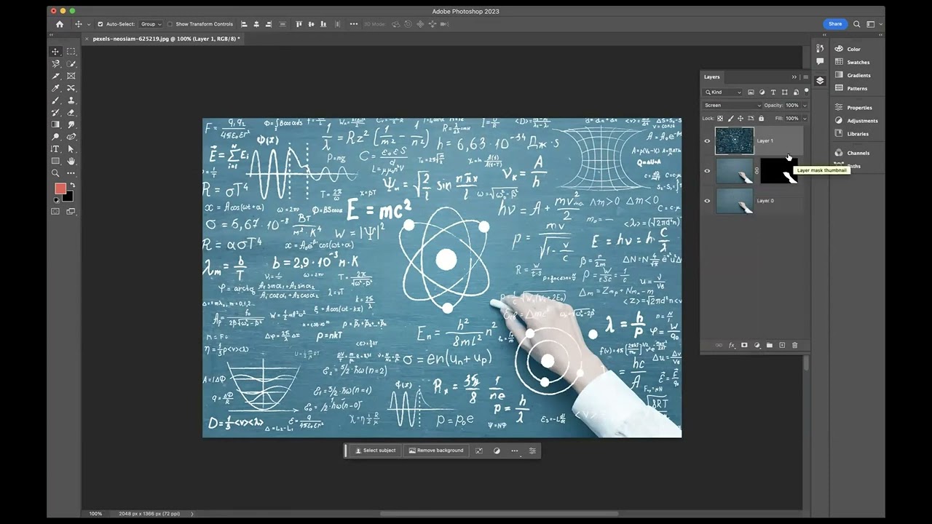Image resolution: width=932 pixels, height=524 pixels.
Task: Click Lock position icon in Layers panel
Action: point(741,119)
